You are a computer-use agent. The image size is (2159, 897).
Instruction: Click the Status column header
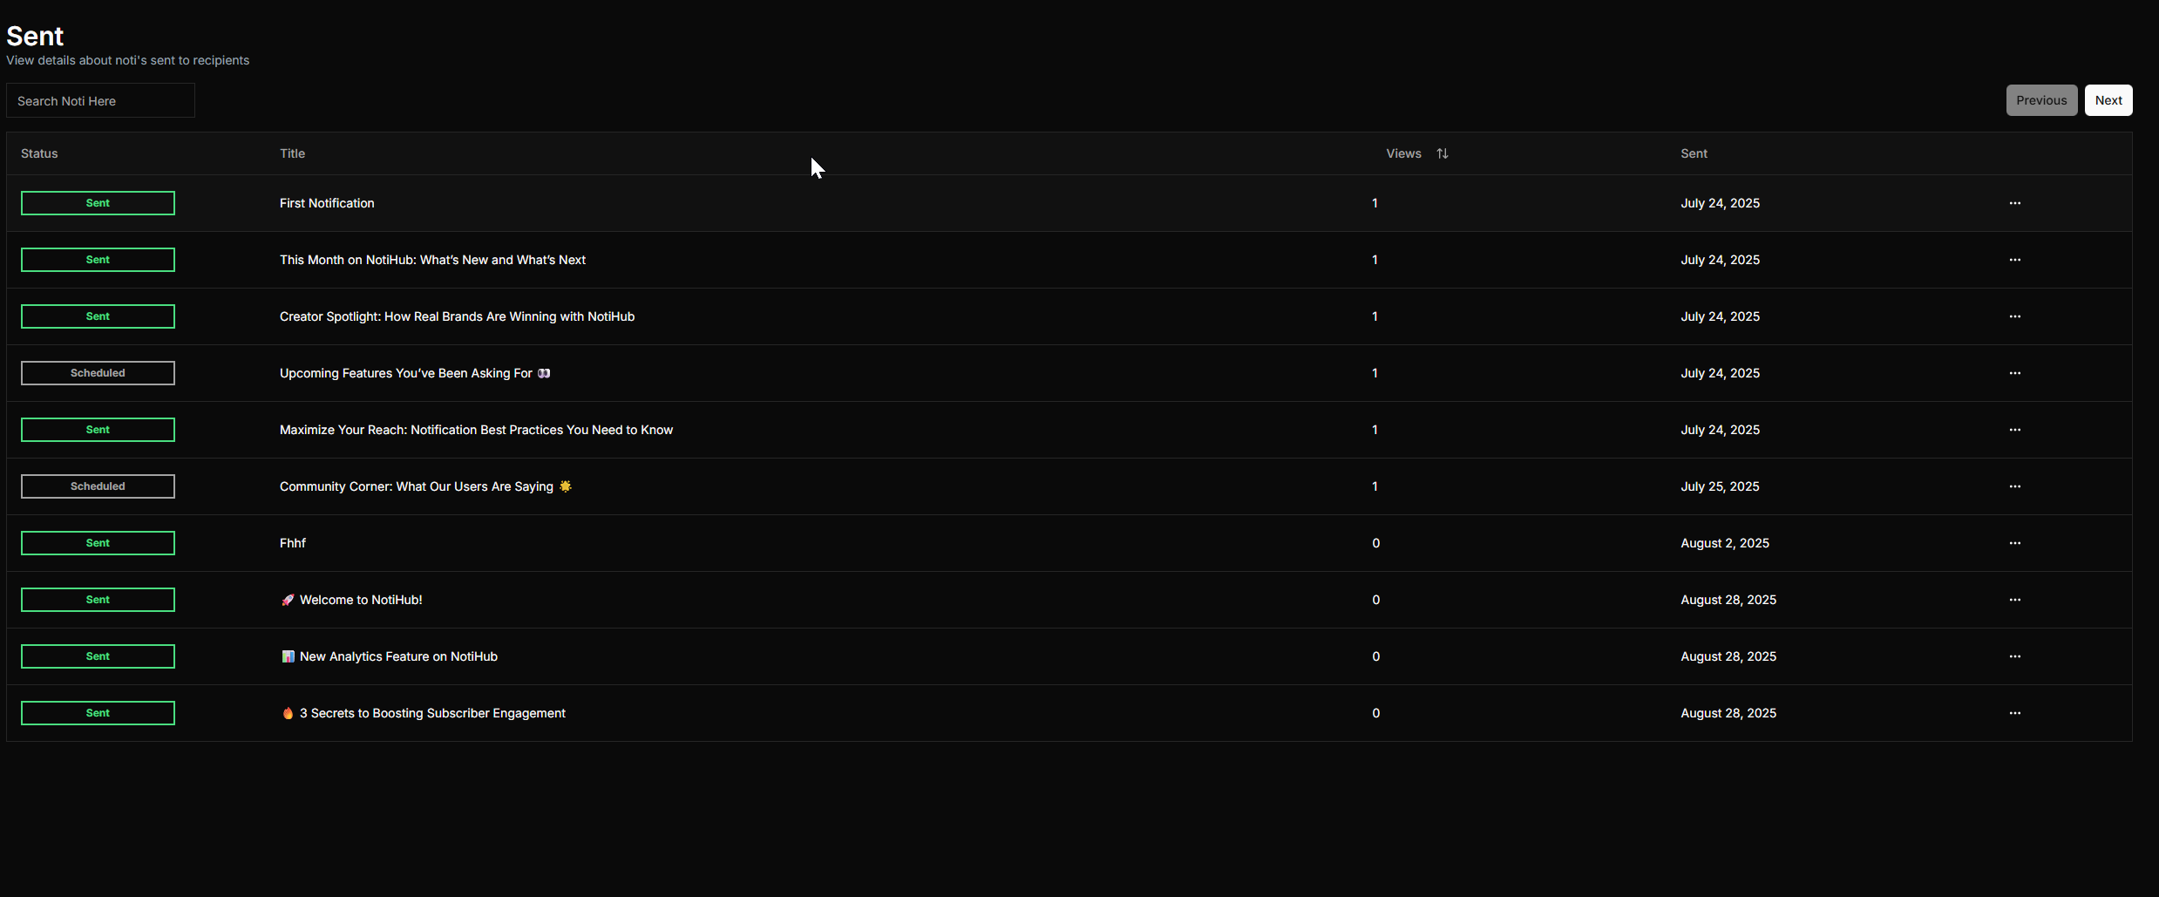coord(39,153)
